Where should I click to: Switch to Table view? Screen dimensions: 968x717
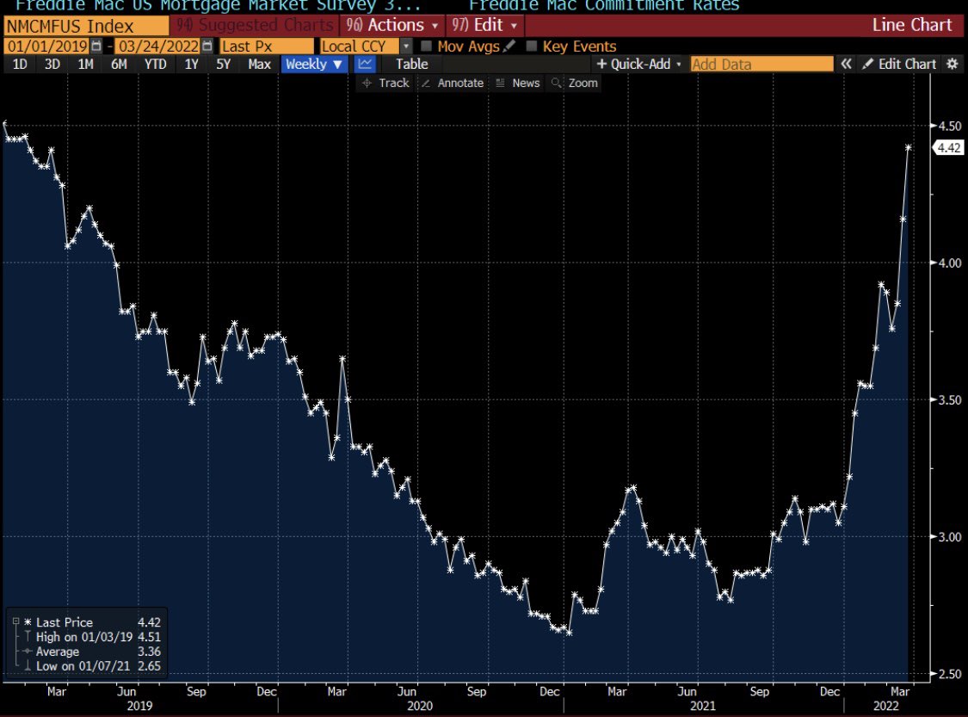pos(411,64)
